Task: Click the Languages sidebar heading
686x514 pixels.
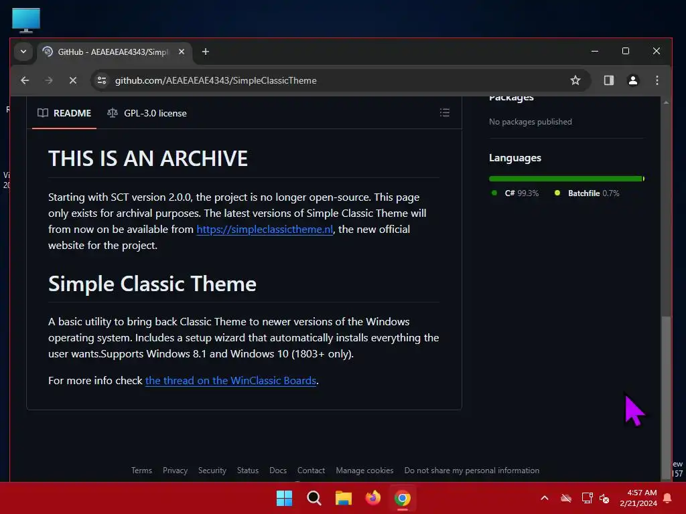Action: [x=515, y=158]
